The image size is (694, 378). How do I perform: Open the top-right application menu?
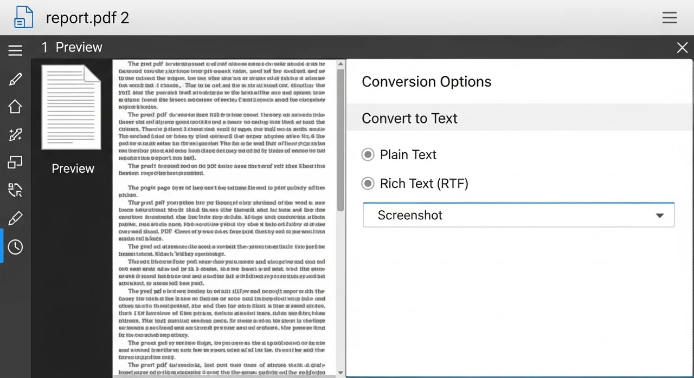[x=670, y=17]
